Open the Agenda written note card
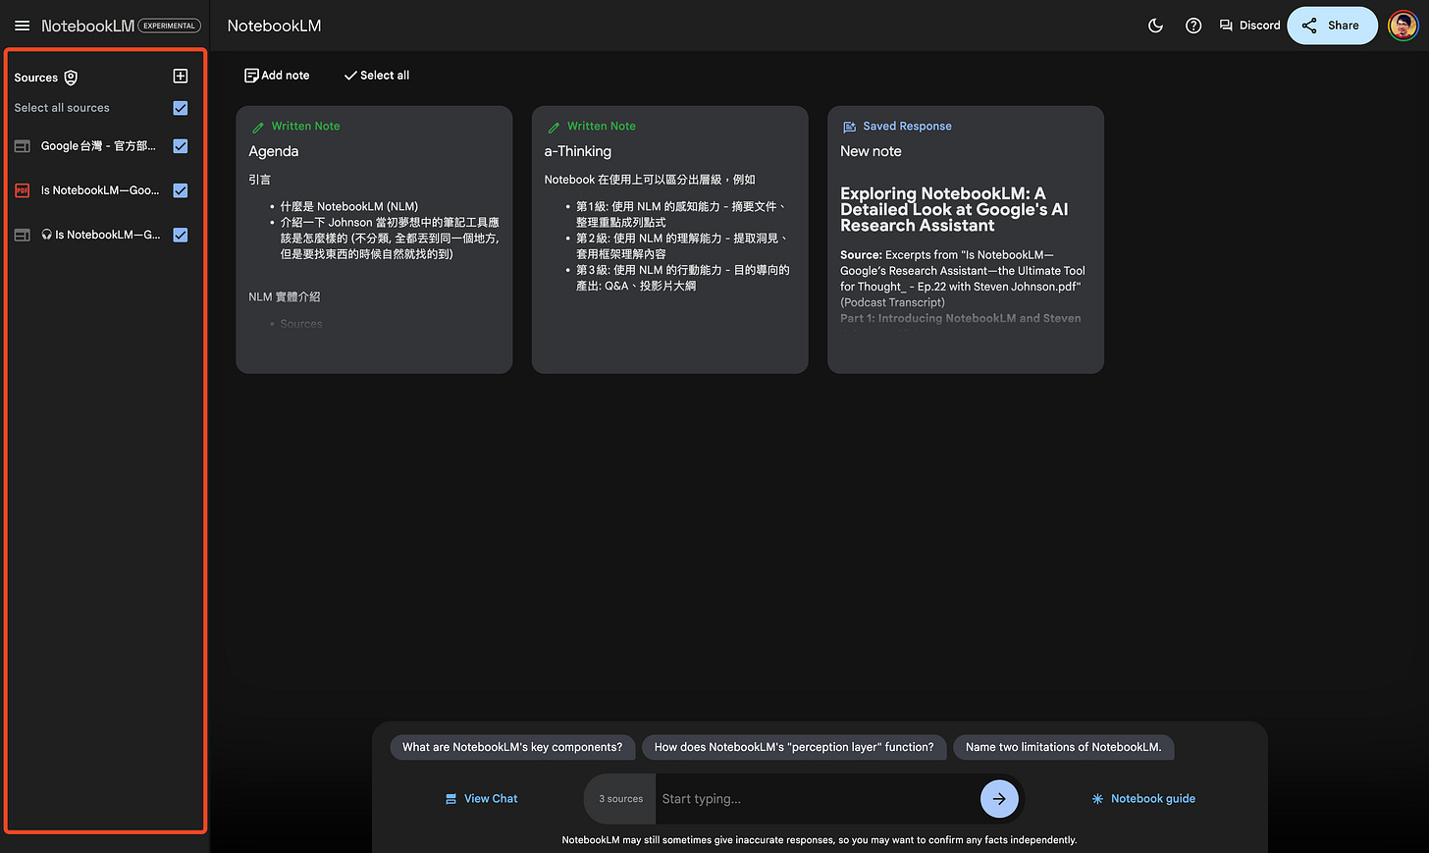Viewport: 1429px width, 853px height. tap(374, 240)
